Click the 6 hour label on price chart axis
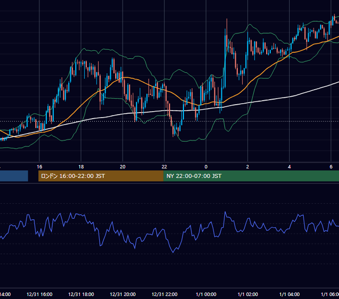 click(x=331, y=167)
